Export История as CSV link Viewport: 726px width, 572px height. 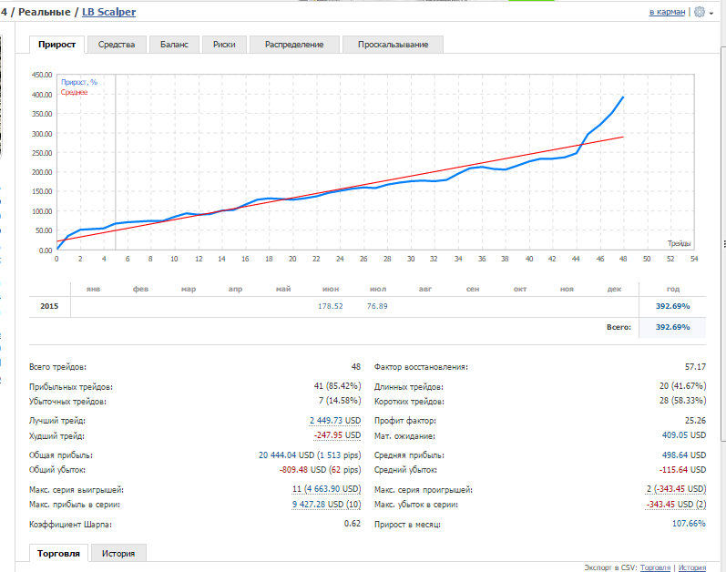[x=692, y=567]
